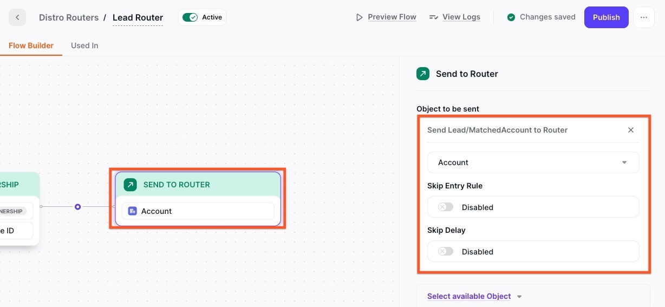Image resolution: width=665 pixels, height=307 pixels.
Task: Expand the Select available Object dropdown
Action: (474, 296)
